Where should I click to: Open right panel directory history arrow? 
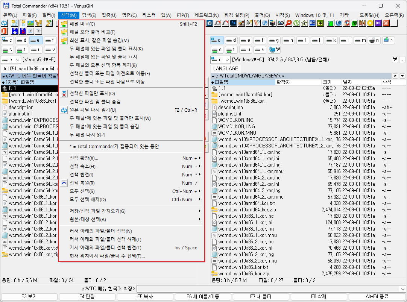[x=402, y=76]
